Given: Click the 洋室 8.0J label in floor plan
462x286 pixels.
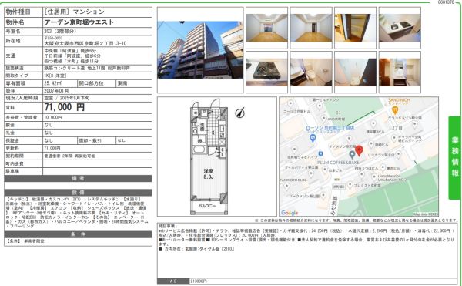Looking at the screenshot, I should [x=209, y=174].
